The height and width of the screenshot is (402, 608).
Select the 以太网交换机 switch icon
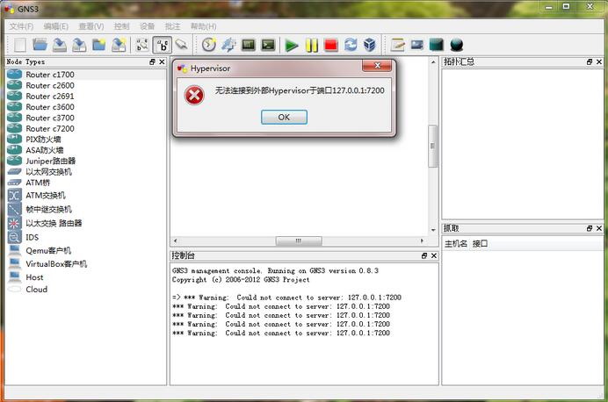point(14,171)
